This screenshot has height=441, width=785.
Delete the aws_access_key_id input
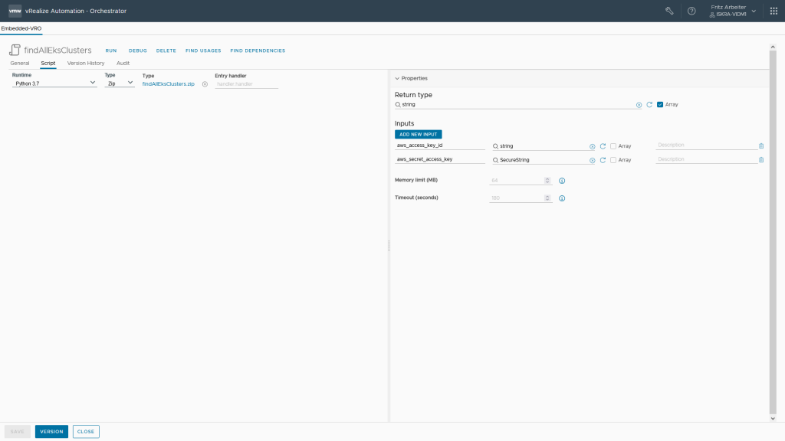(x=761, y=145)
